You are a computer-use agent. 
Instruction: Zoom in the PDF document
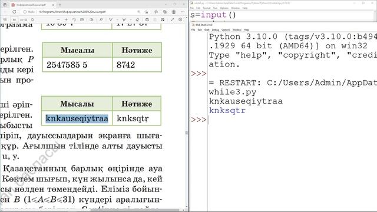(x=66, y=19)
